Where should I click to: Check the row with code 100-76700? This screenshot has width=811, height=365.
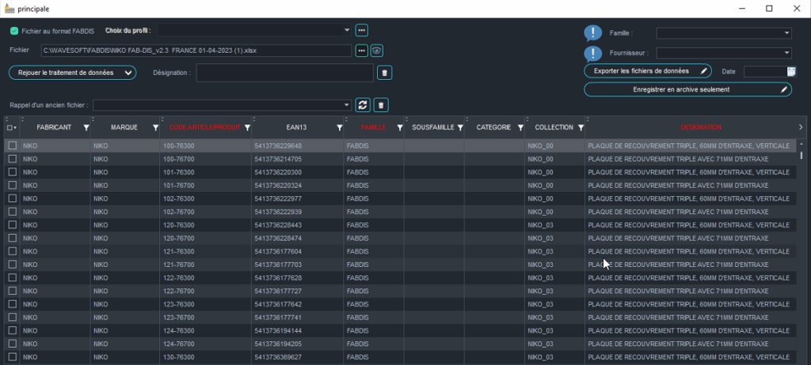pyautogui.click(x=13, y=159)
